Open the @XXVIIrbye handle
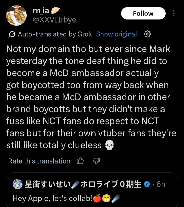This screenshot has width=184, height=207. click(x=54, y=20)
